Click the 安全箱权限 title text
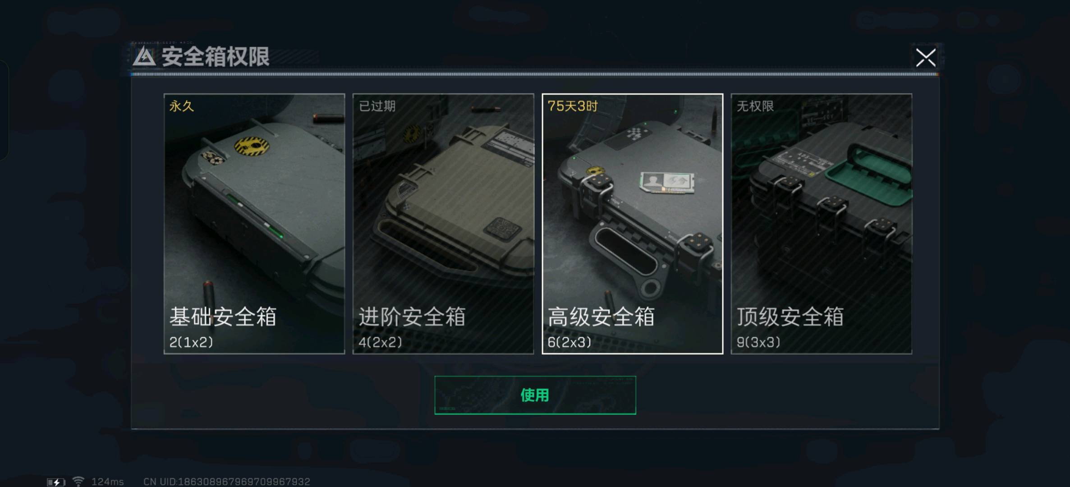Image resolution: width=1070 pixels, height=487 pixels. coord(216,57)
